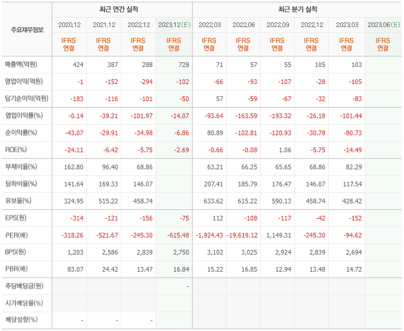Click ROE value 1.06 for 2022.09

tap(285, 150)
